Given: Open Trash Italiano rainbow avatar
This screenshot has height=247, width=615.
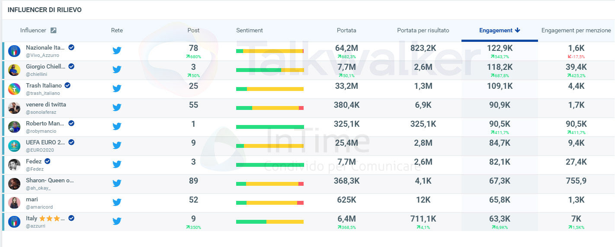Looking at the screenshot, I should point(14,89).
